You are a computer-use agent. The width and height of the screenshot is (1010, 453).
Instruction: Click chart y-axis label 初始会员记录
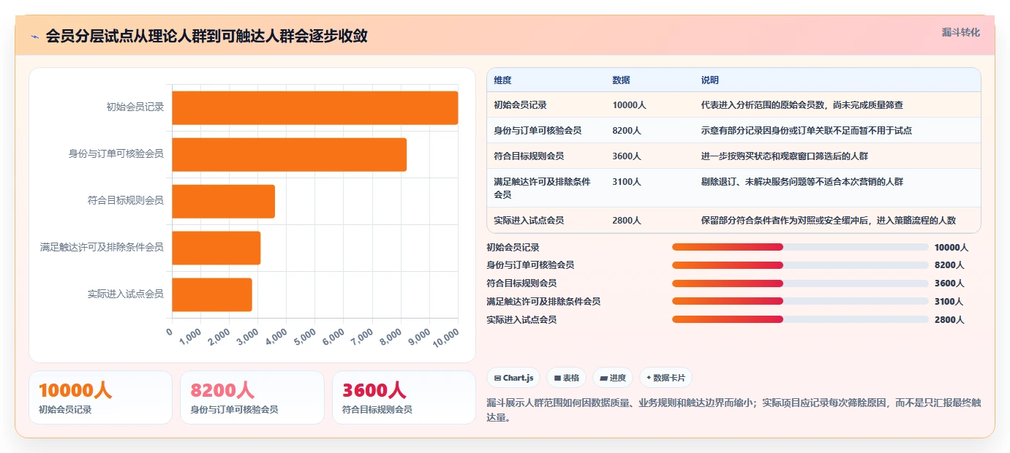pyautogui.click(x=135, y=107)
